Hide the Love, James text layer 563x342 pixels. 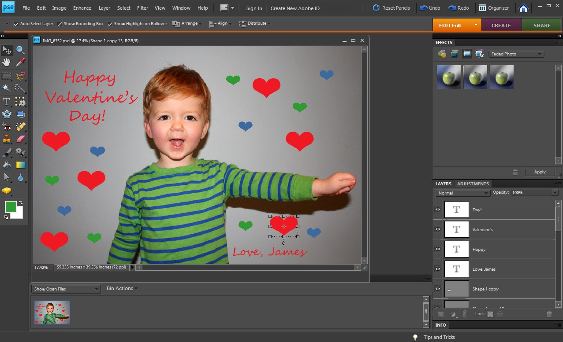(x=438, y=269)
